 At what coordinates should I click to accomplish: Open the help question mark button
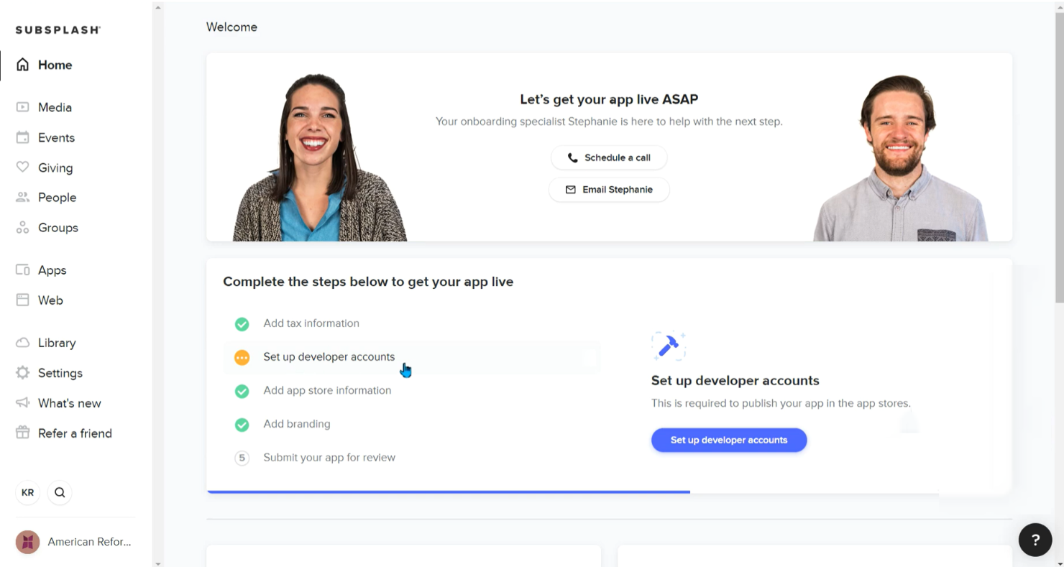tap(1035, 540)
